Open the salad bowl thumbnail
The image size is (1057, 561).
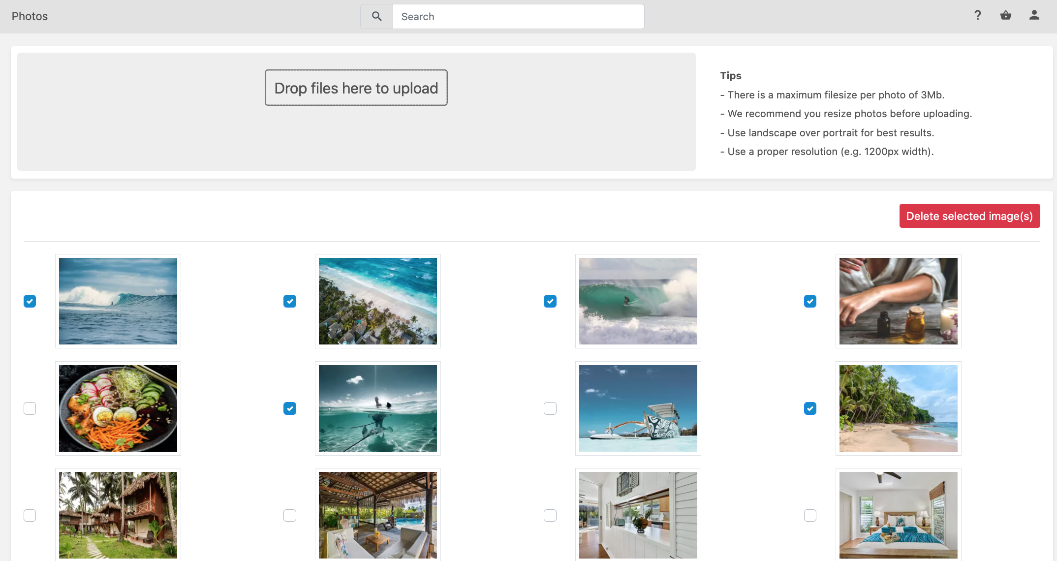click(118, 408)
